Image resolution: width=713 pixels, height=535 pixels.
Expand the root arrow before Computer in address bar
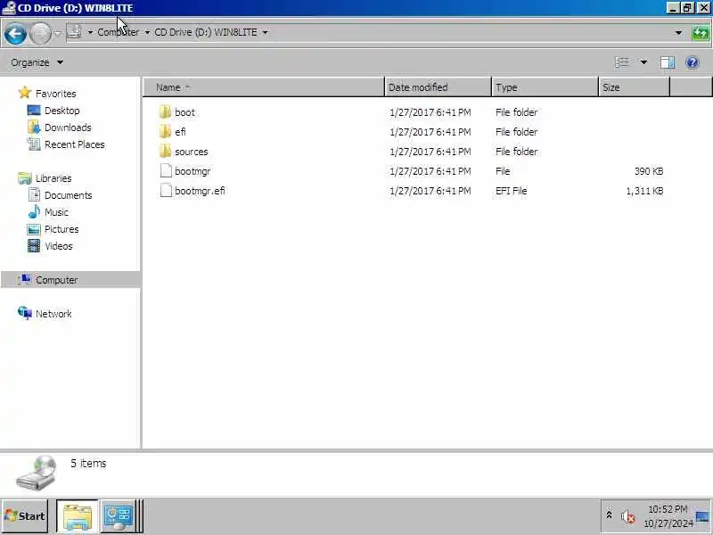90,32
